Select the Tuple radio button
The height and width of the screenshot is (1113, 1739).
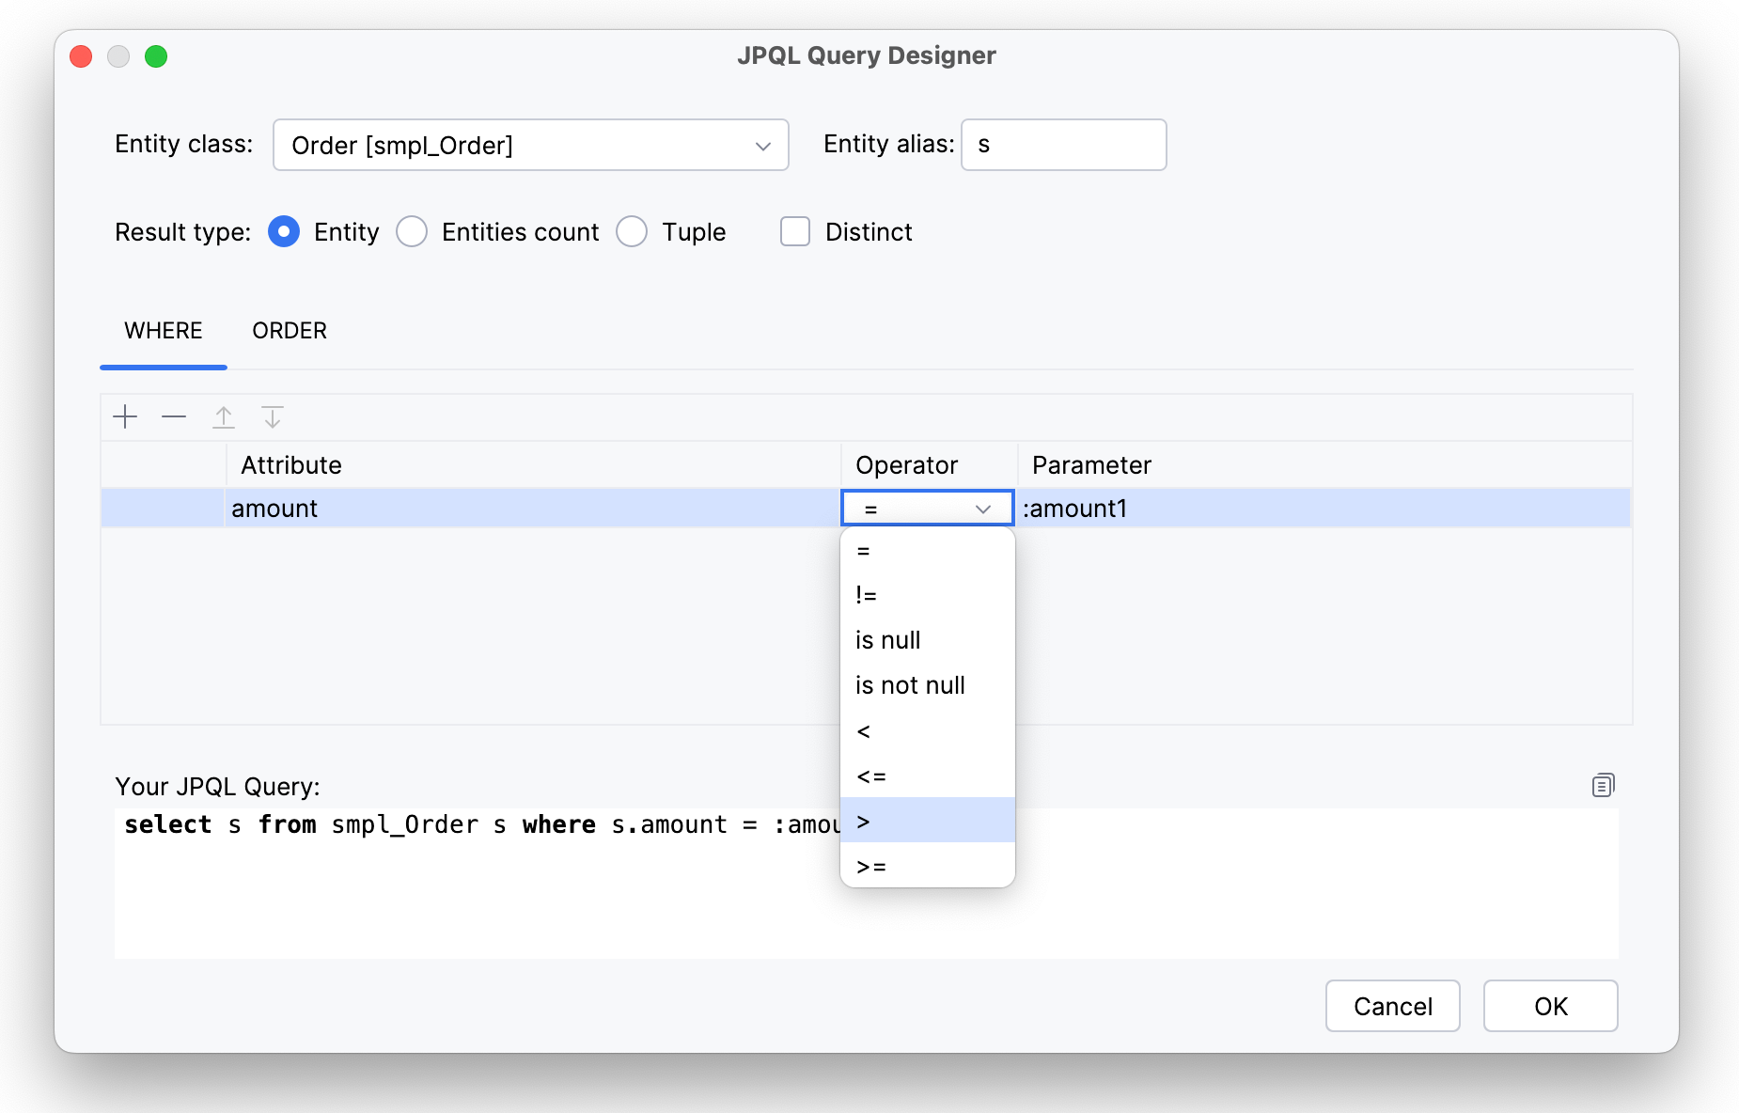point(632,231)
